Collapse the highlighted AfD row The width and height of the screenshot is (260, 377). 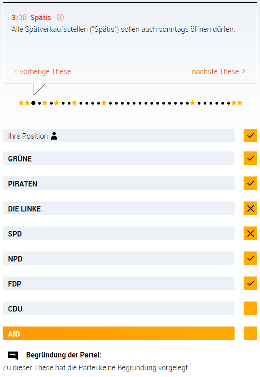pos(119,333)
